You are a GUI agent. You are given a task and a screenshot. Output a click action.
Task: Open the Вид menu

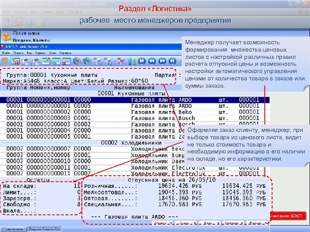point(29,53)
